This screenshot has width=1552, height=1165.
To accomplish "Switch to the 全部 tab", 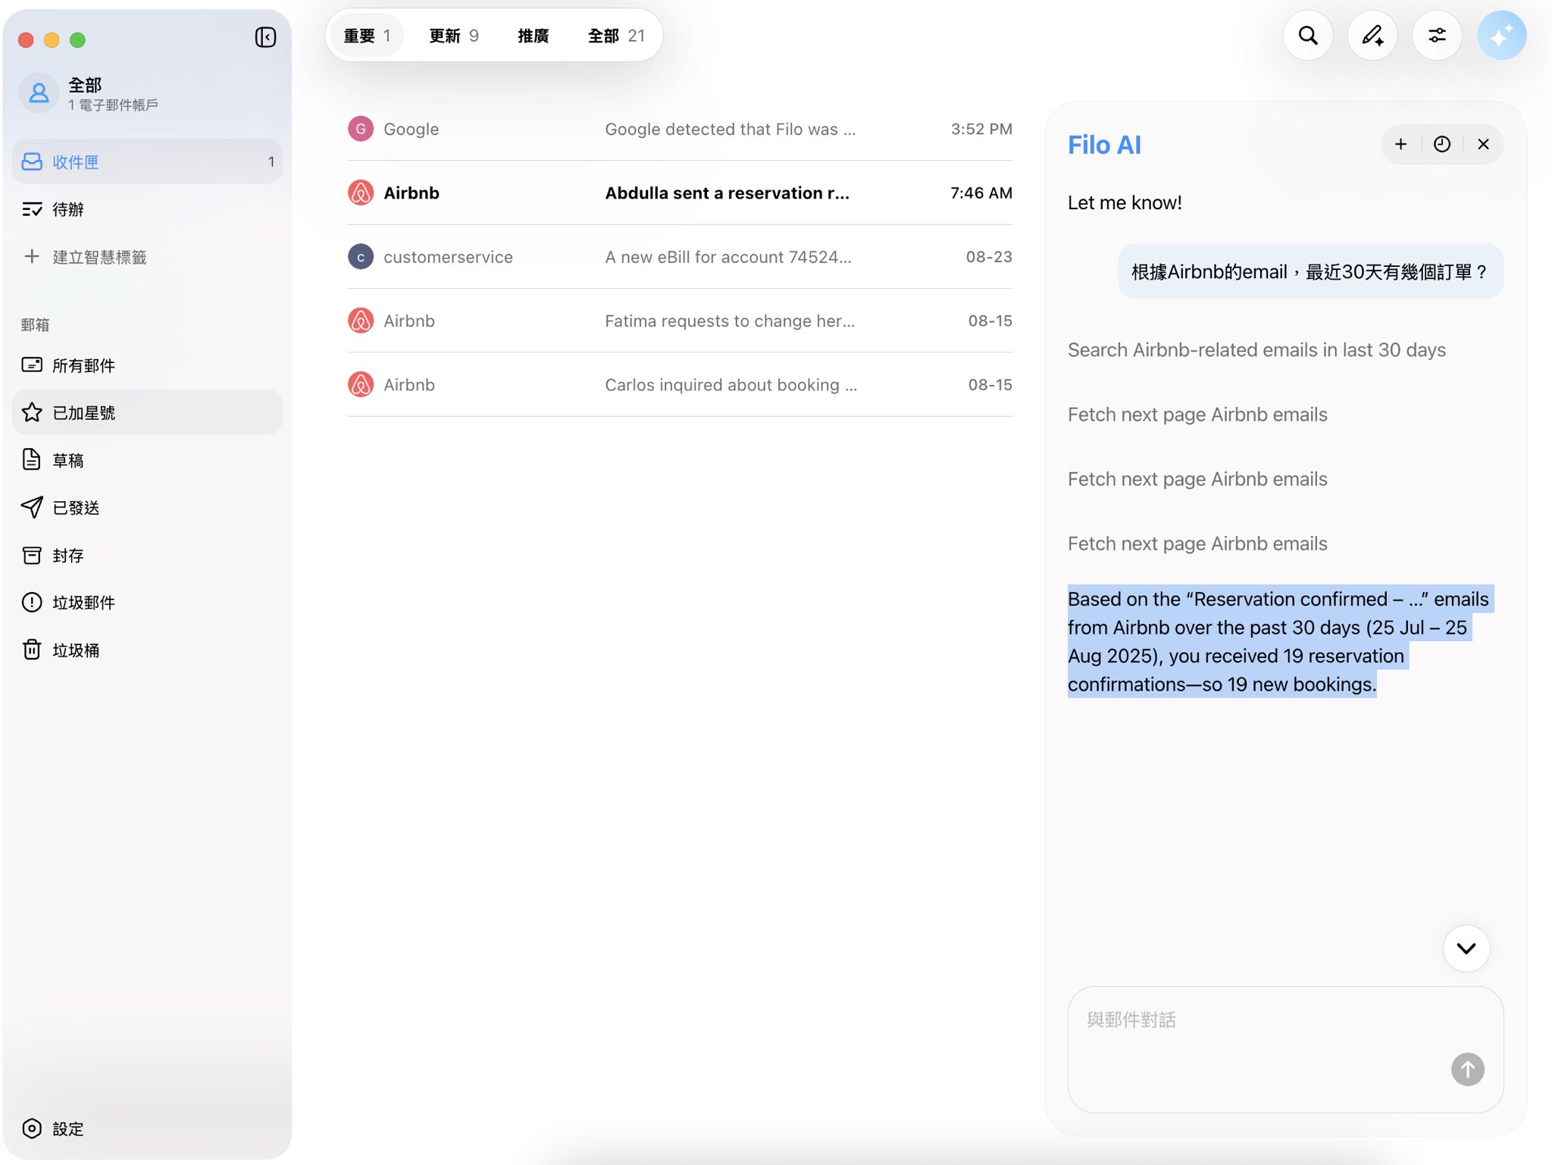I will tap(615, 36).
